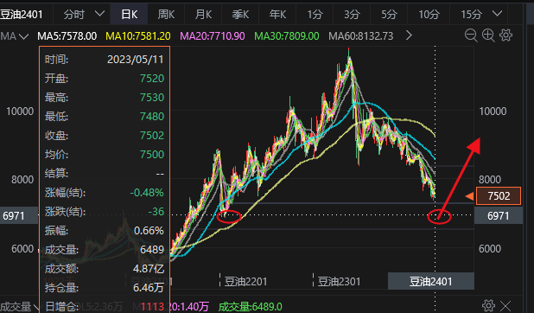Click the MA10:7581.20 value
This screenshot has width=534, height=313.
[138, 35]
